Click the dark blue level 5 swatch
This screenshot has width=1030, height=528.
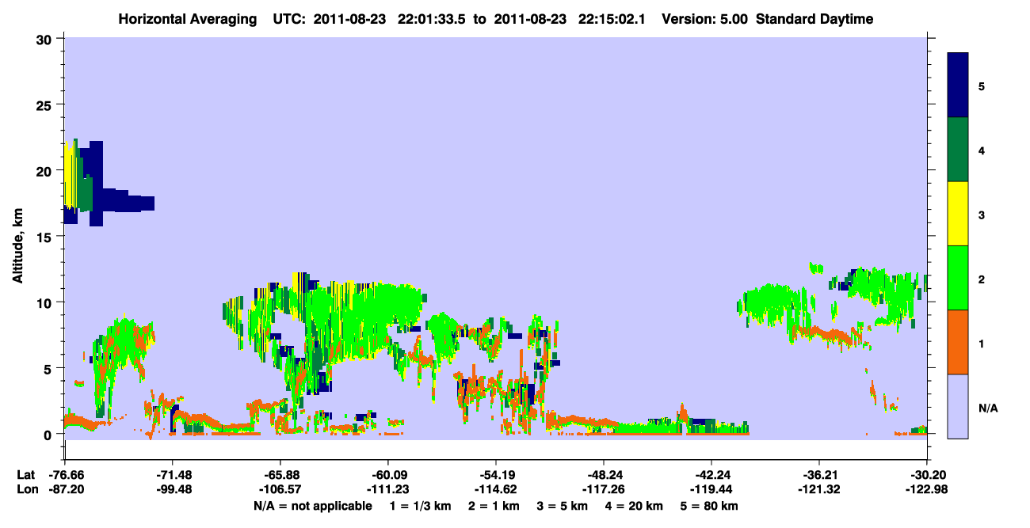[x=958, y=85]
